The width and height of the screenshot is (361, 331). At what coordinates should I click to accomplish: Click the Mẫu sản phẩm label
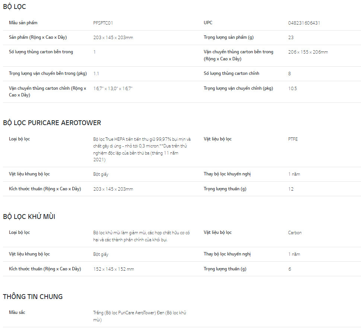coord(23,23)
